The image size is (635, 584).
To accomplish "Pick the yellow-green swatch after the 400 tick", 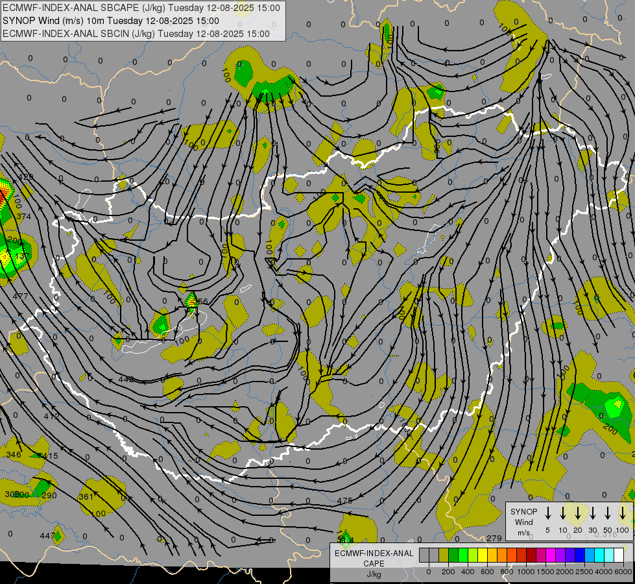I will pyautogui.click(x=473, y=555).
